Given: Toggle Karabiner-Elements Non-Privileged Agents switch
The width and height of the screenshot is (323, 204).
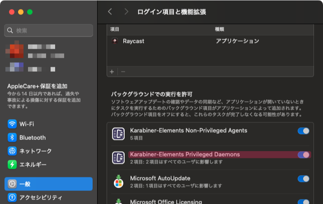Looking at the screenshot, I should 304,131.
